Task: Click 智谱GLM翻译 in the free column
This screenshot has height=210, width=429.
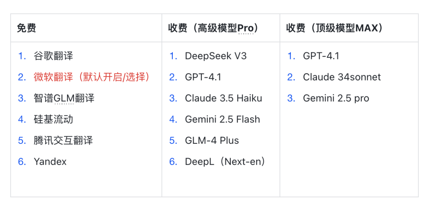Action: pyautogui.click(x=64, y=98)
